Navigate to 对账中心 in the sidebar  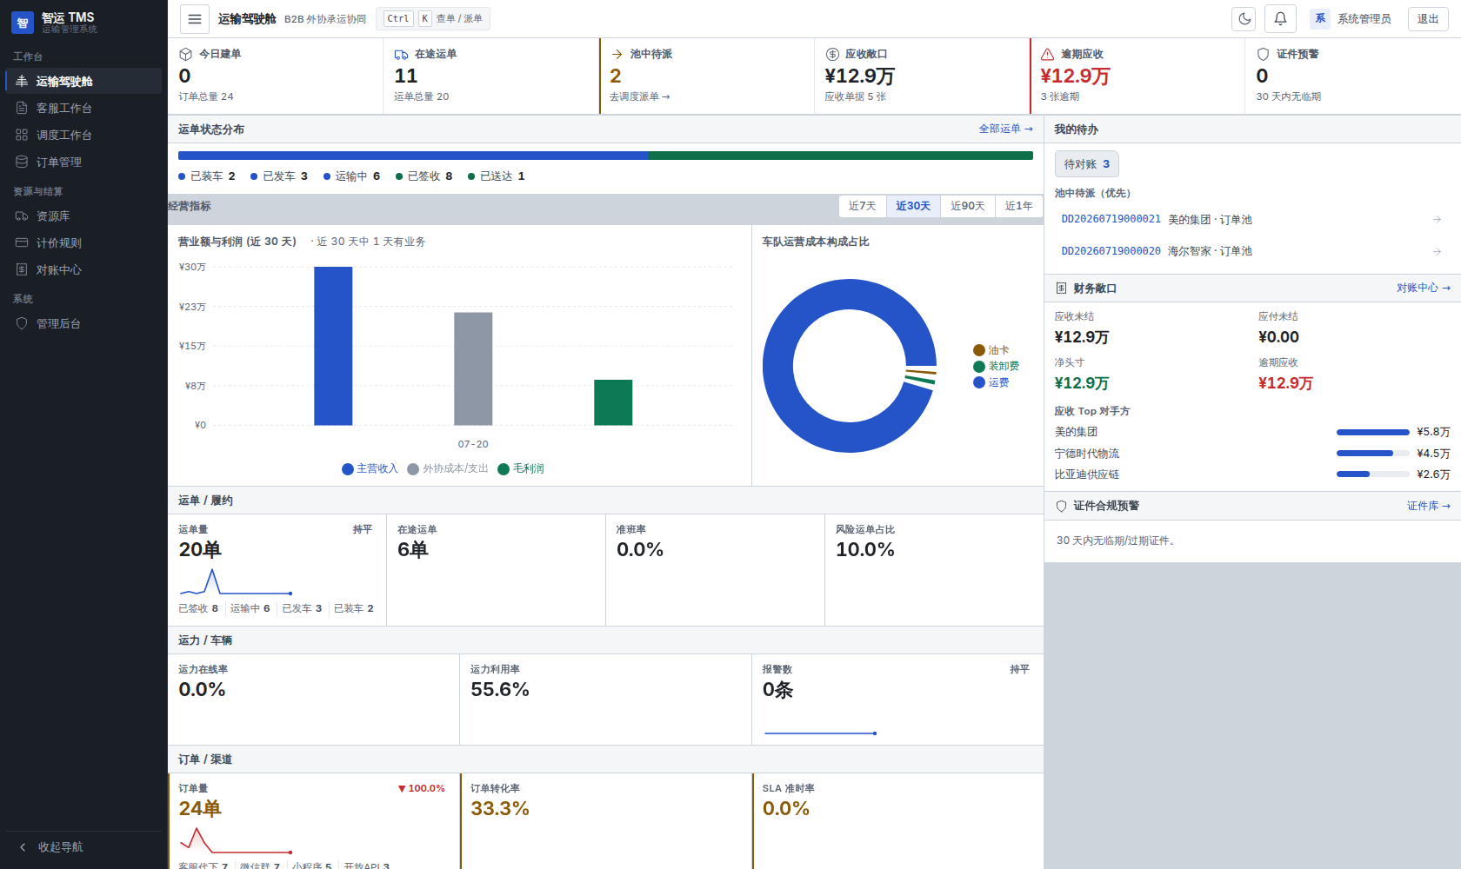pos(83,269)
